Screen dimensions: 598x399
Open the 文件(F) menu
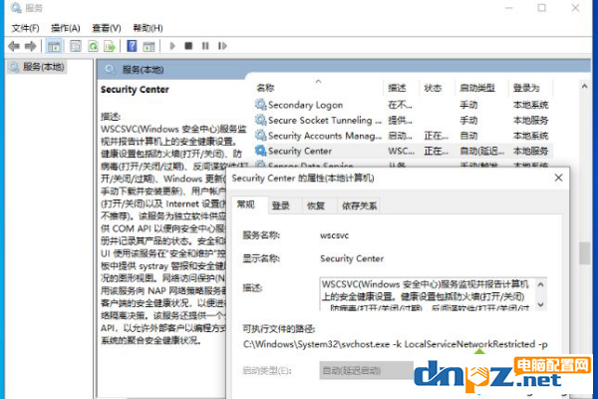coord(25,28)
